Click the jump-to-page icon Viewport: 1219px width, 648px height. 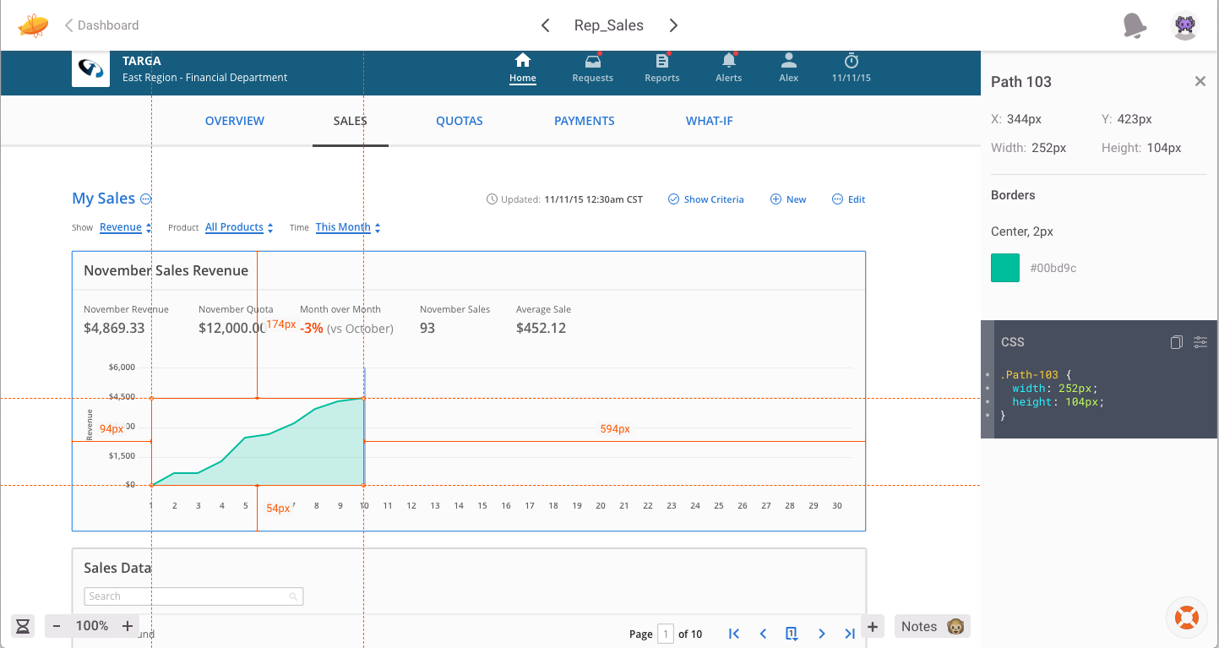point(792,634)
